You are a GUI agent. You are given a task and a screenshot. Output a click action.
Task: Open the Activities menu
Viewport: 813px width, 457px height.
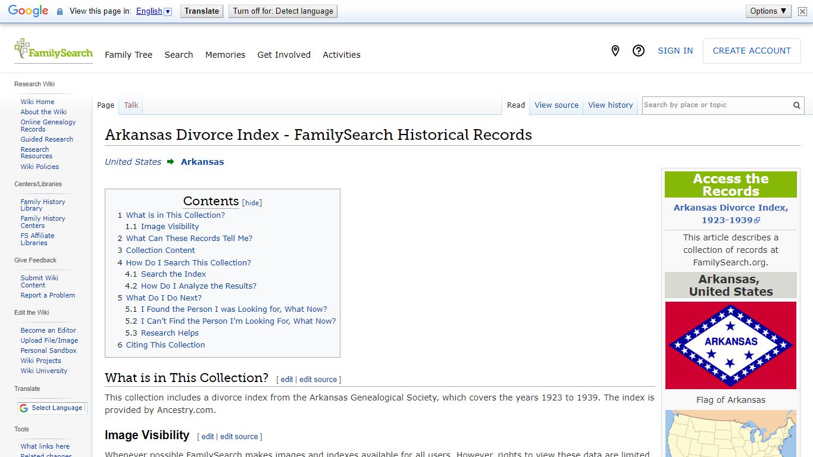[x=342, y=55]
